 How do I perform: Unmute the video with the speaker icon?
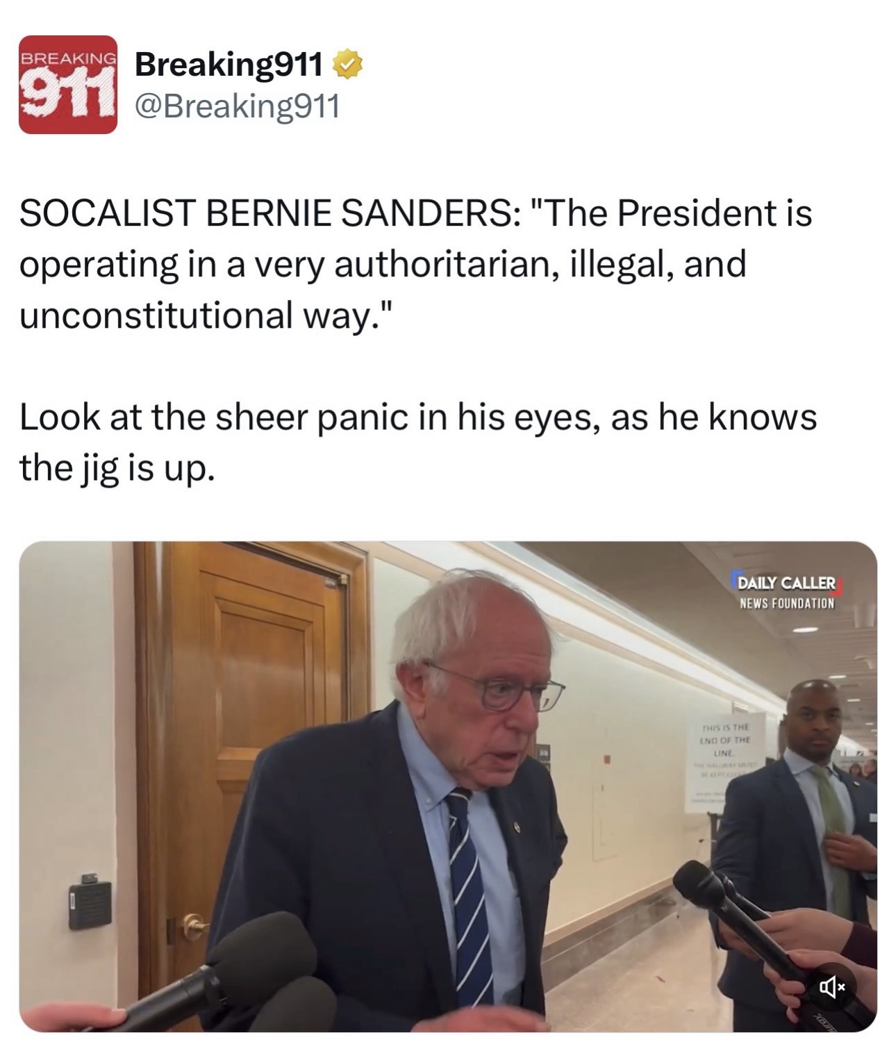[831, 986]
